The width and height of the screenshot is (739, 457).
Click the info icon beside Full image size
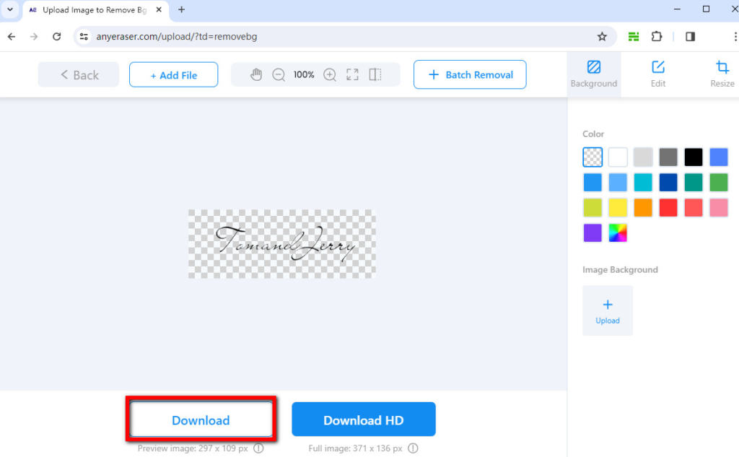[412, 448]
